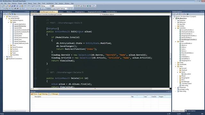Switch to the ShoppingCartController.cs tab
The width and height of the screenshot is (205, 115).
point(95,12)
